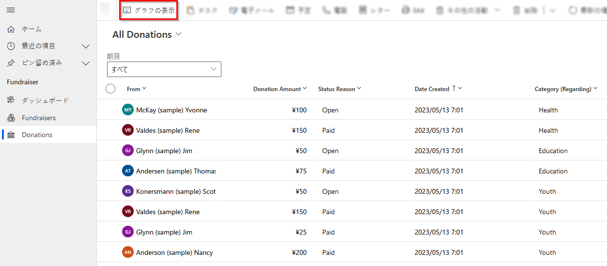Open Valdes (sample) Rene Health donation
607x266 pixels.
(x=168, y=130)
